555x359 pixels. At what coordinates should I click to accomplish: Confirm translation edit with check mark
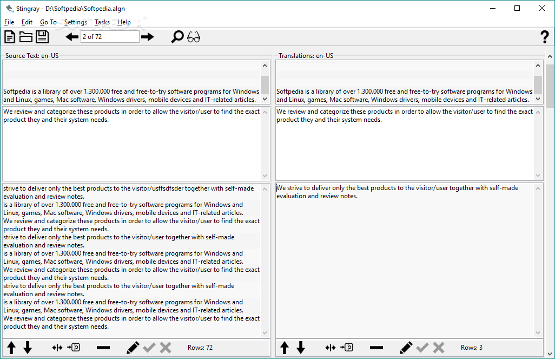pos(422,348)
